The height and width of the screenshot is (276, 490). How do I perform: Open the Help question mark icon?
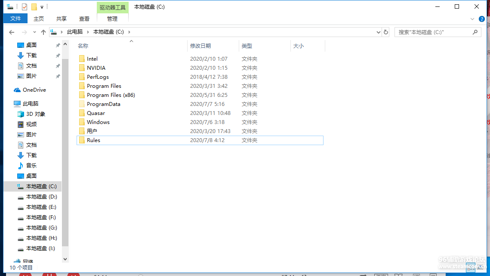(x=482, y=19)
